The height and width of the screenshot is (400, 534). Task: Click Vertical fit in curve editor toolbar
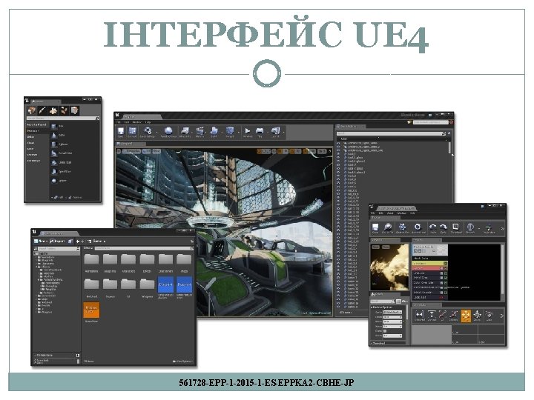(432, 316)
